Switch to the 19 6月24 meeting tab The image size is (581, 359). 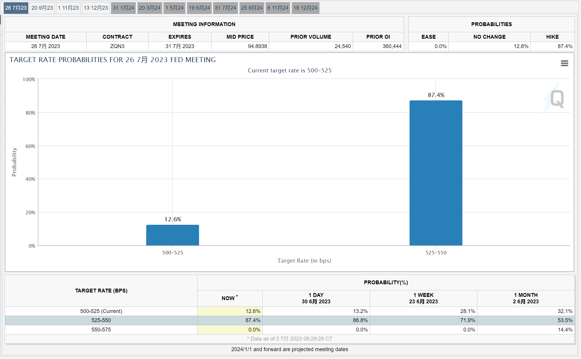(x=200, y=8)
